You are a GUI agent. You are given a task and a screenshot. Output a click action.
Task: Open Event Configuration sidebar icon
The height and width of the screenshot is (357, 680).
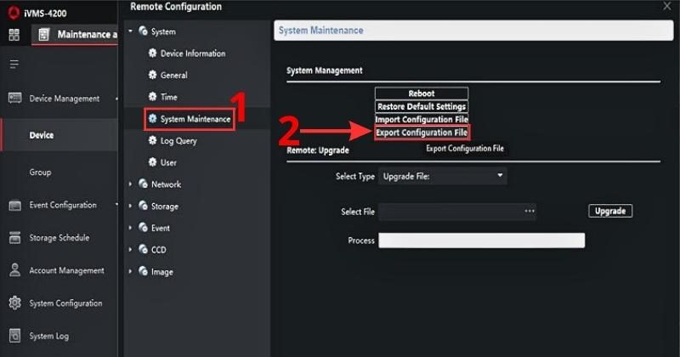pos(14,205)
